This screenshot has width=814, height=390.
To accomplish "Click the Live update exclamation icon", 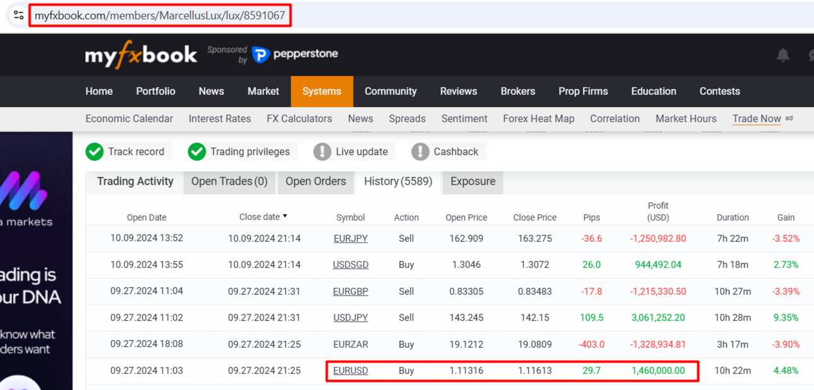I will (x=322, y=152).
